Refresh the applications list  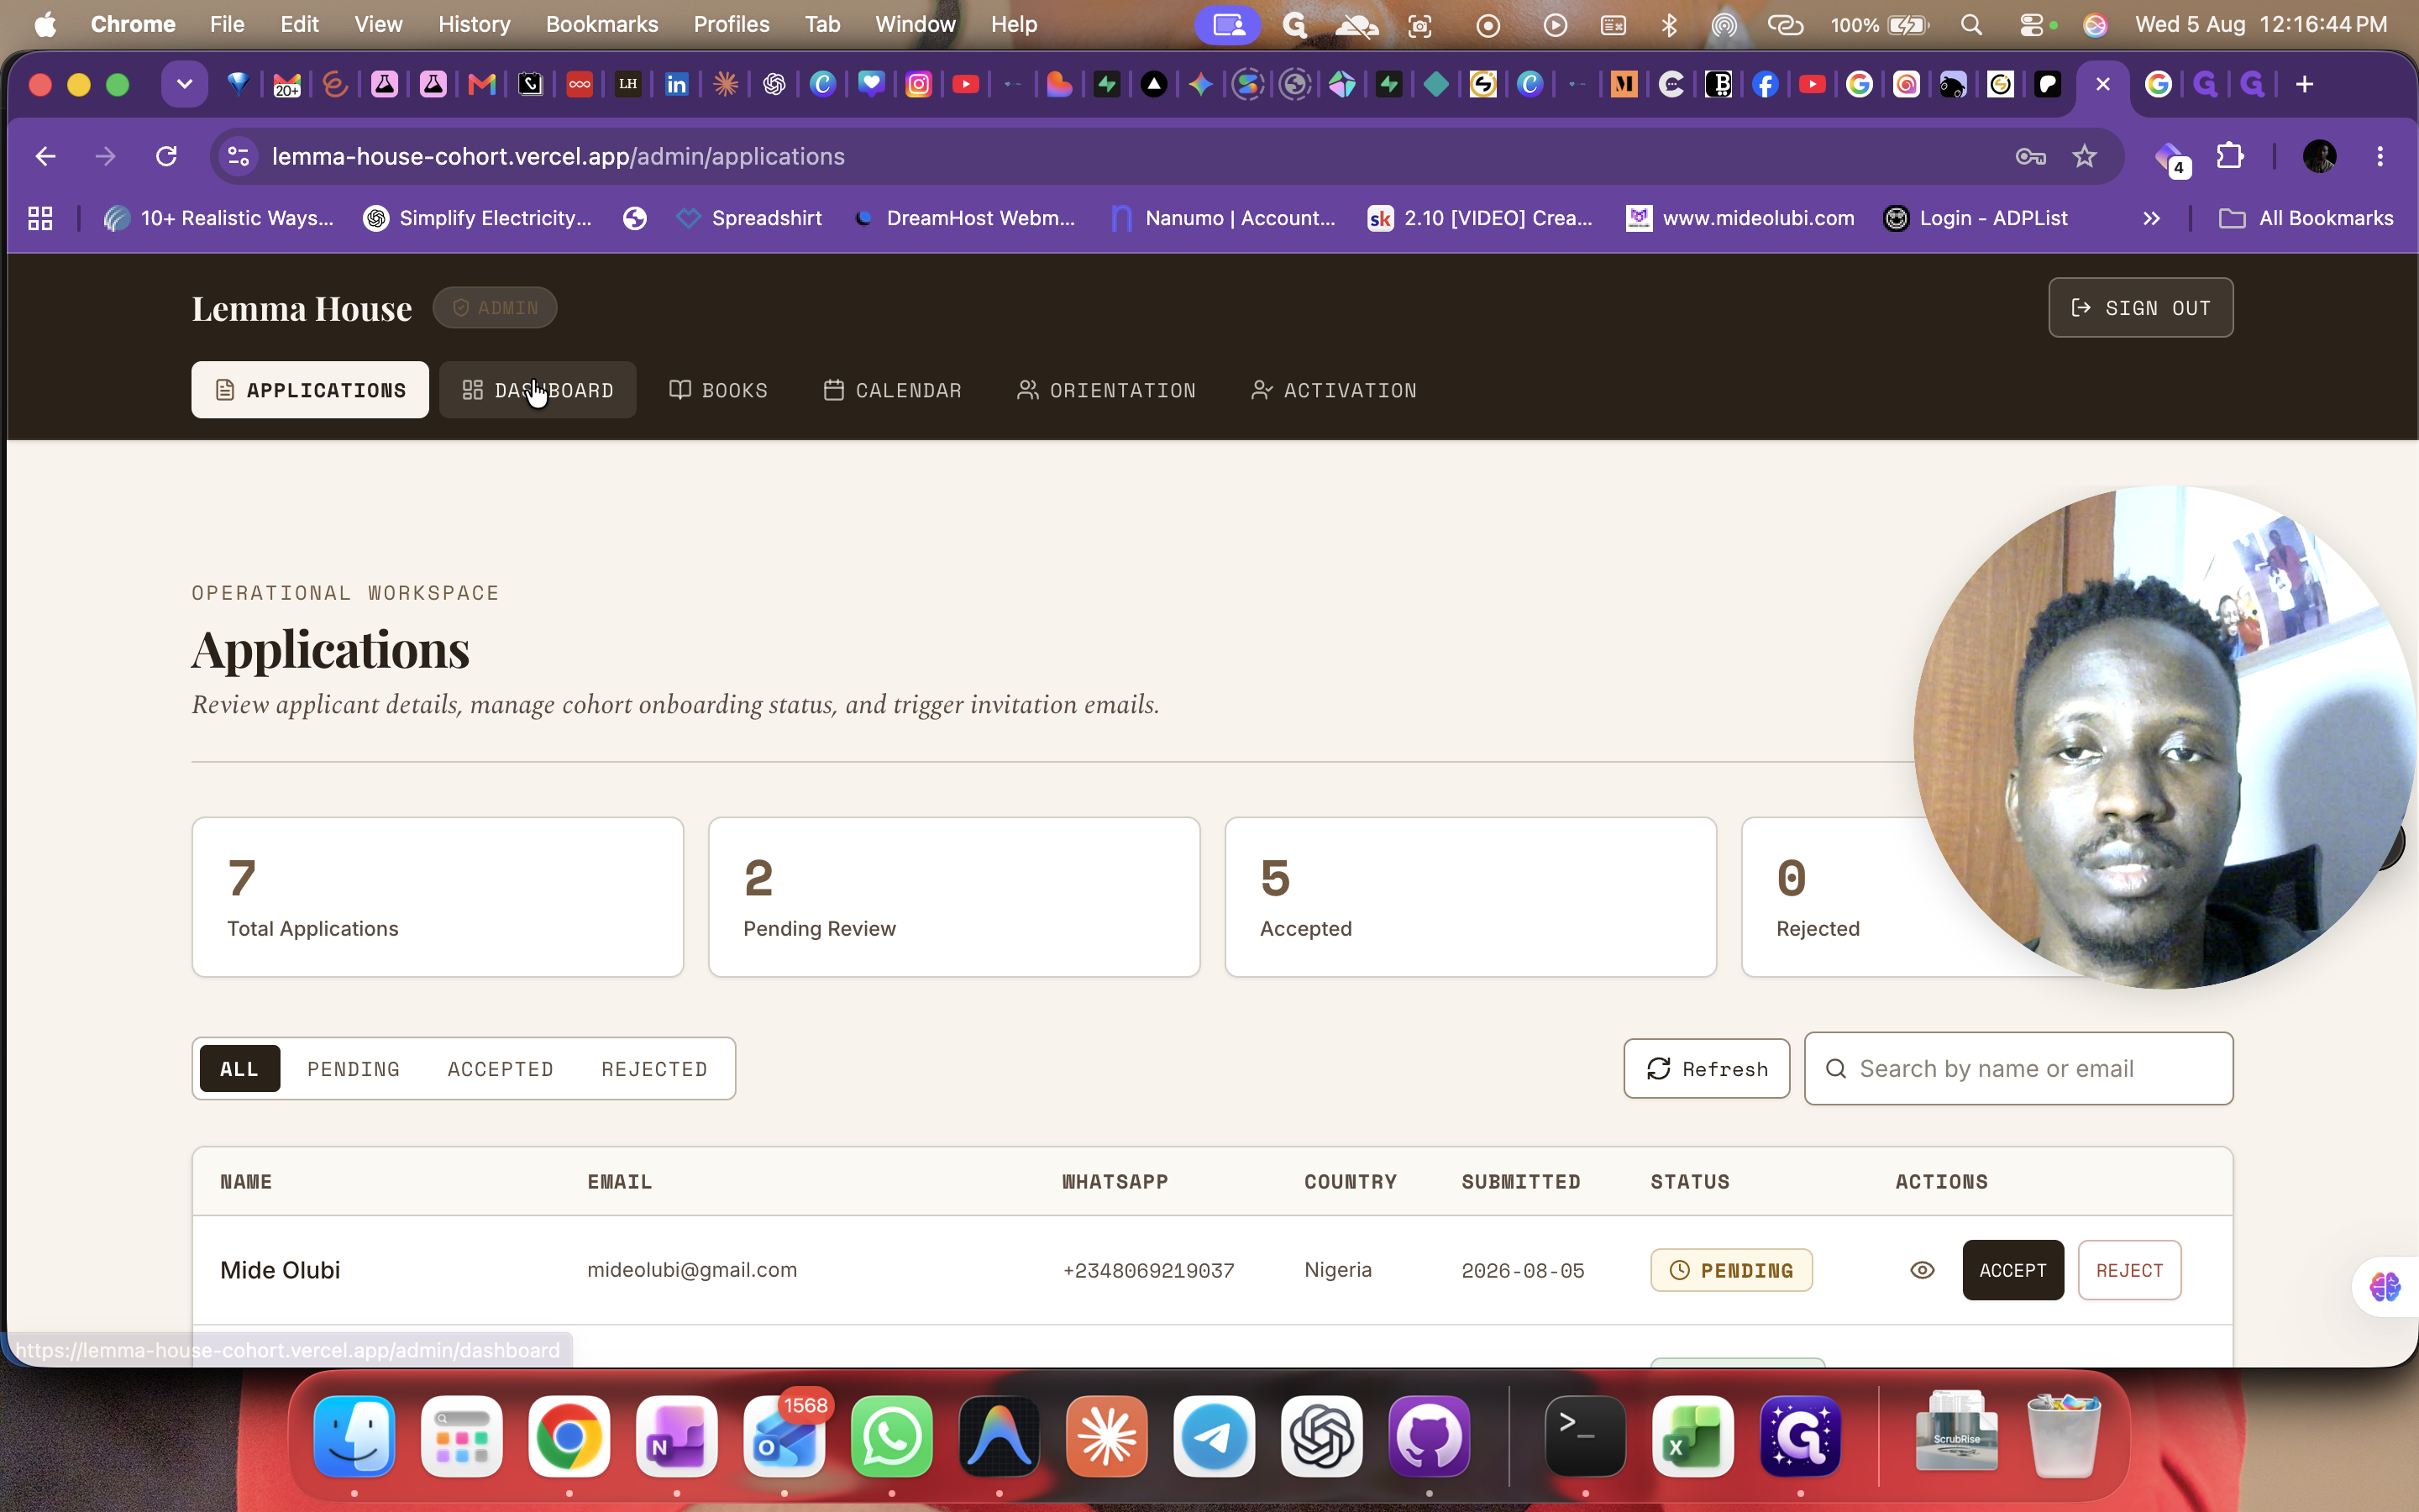tap(1706, 1069)
